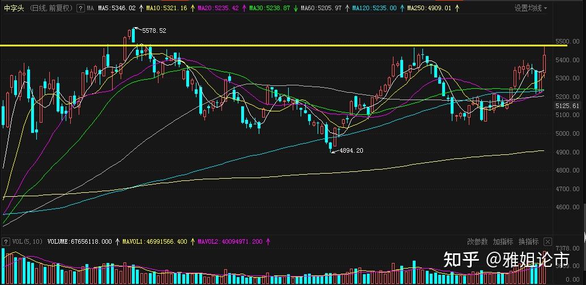
Task: Close the volume indicator panel
Action: (x=547, y=241)
